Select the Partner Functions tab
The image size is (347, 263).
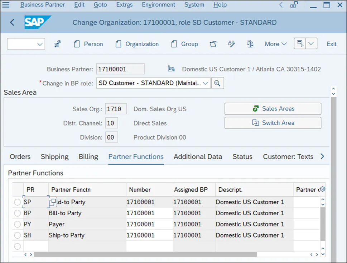(136, 156)
